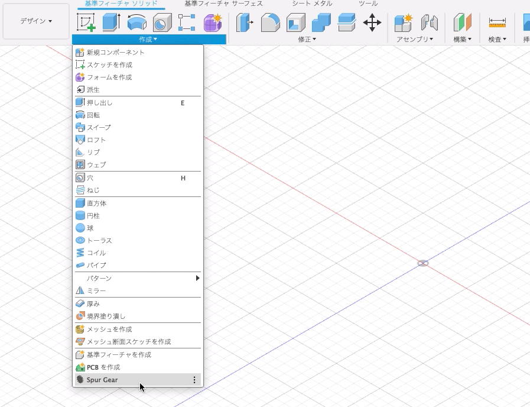
Task: Choose ロフト menu entry
Action: pos(138,140)
